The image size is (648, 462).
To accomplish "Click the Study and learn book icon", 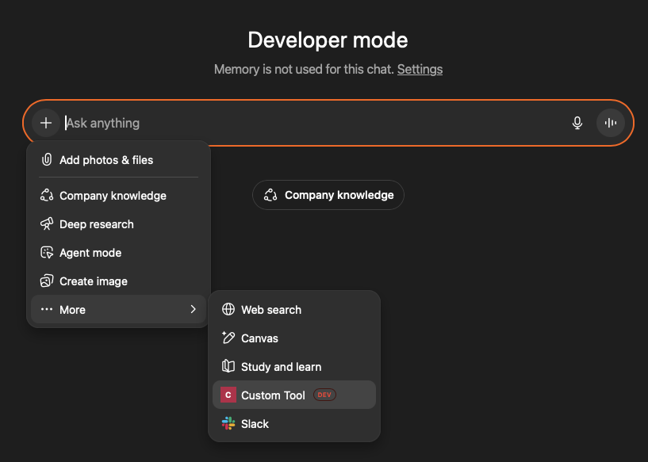I will click(x=228, y=366).
